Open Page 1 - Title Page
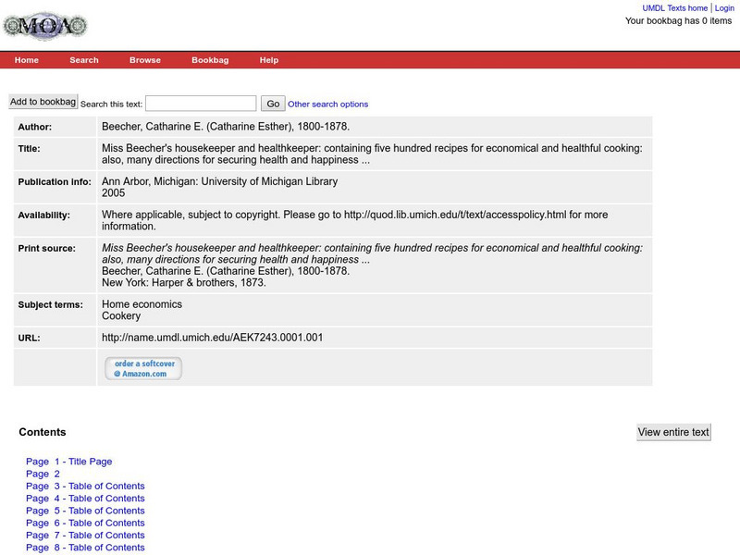The width and height of the screenshot is (740, 555). coord(68,462)
